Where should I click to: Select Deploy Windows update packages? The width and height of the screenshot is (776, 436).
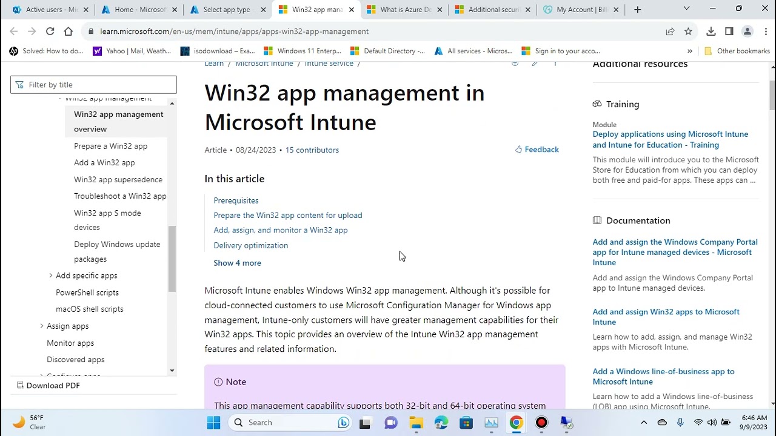117,252
